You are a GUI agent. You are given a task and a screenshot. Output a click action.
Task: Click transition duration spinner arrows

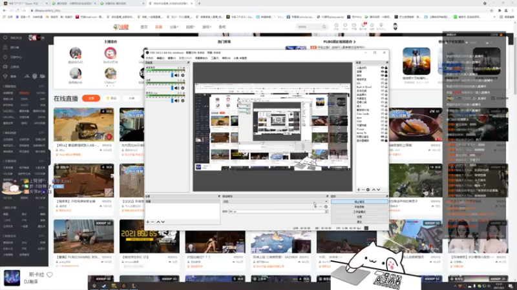coord(326,211)
